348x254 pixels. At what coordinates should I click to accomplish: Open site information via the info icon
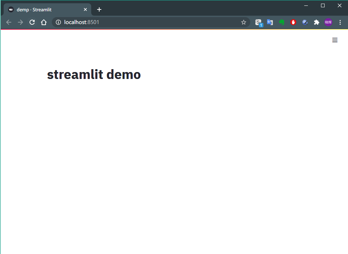pos(58,22)
